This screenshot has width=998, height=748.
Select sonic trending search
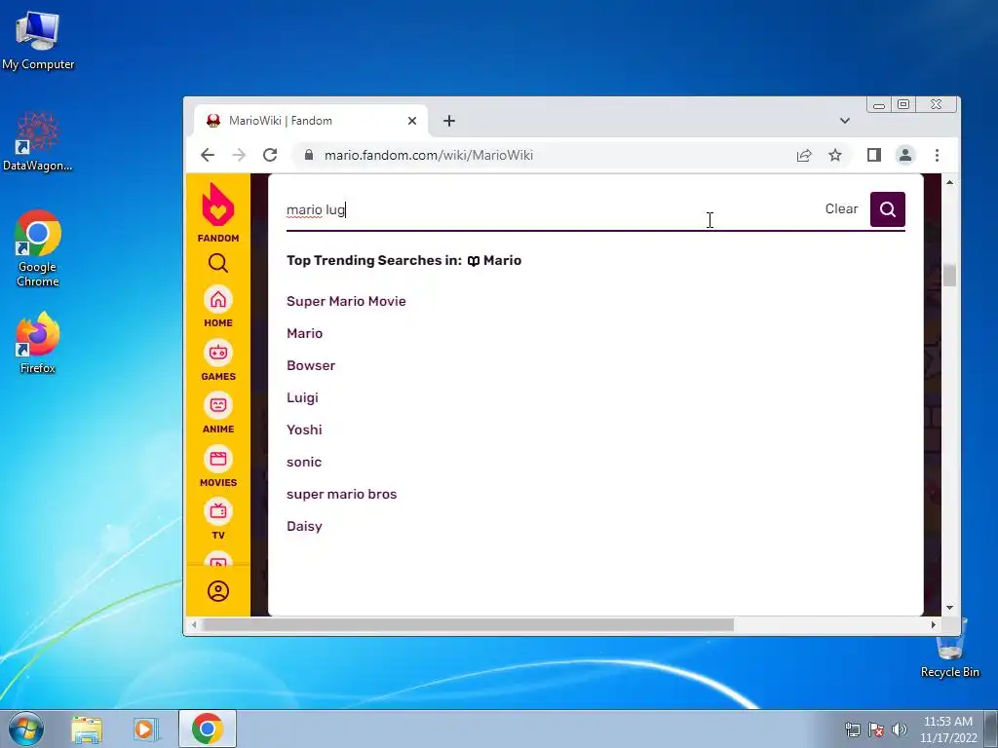click(x=304, y=463)
